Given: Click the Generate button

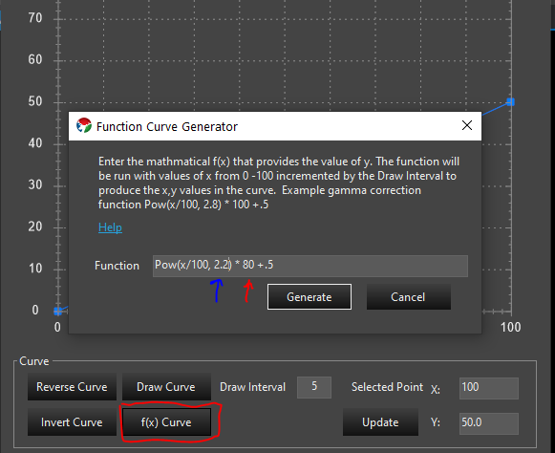Looking at the screenshot, I should coord(310,297).
